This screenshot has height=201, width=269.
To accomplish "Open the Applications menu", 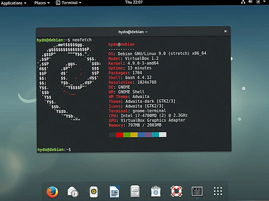I will point(14,3).
